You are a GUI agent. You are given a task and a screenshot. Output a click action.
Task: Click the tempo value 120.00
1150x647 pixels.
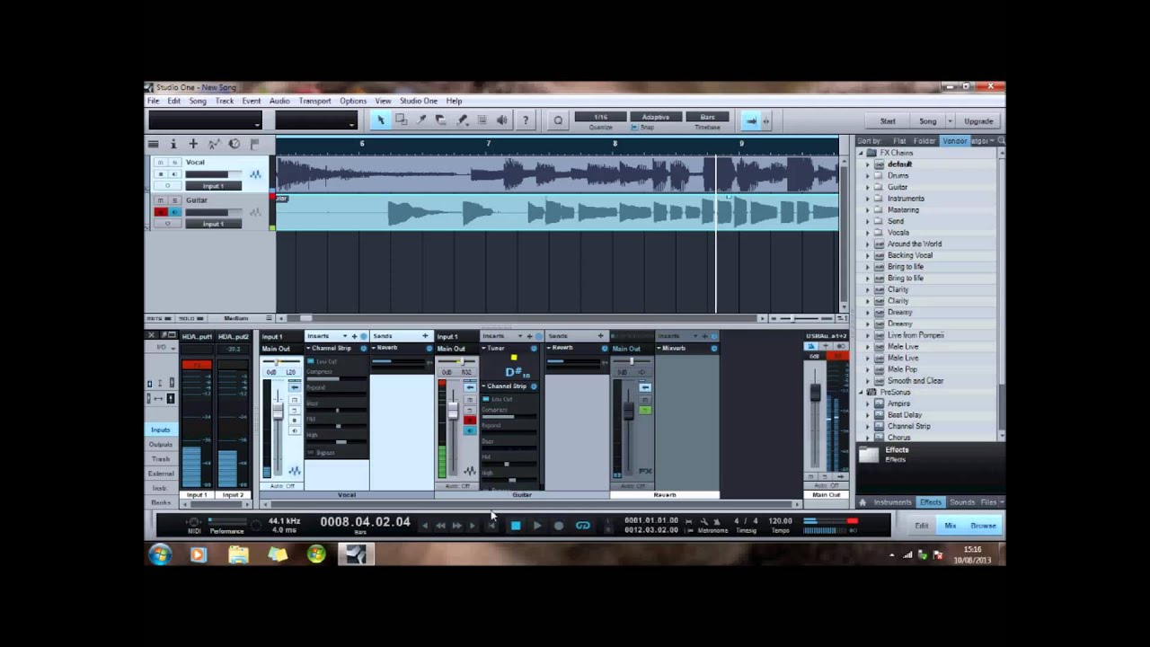[x=780, y=520]
